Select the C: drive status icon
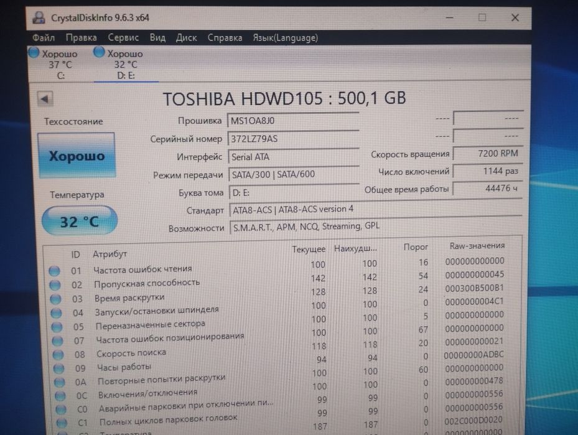578x435 pixels. pyautogui.click(x=34, y=53)
